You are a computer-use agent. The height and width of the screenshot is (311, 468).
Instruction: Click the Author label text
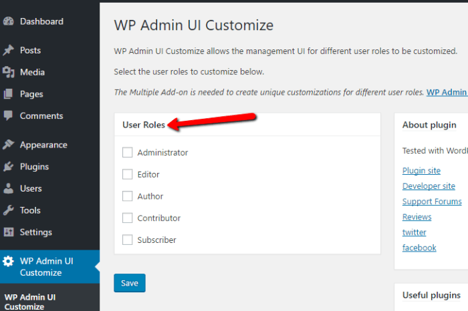pos(150,196)
